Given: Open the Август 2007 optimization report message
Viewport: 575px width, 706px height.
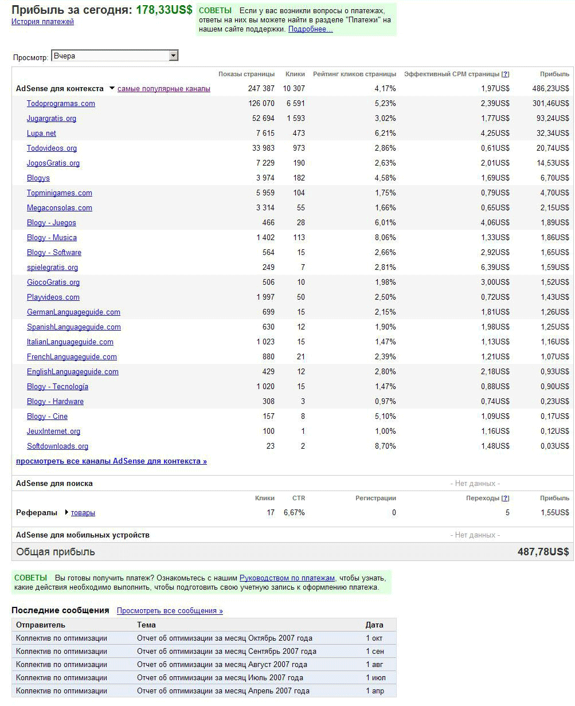Looking at the screenshot, I should [x=222, y=665].
